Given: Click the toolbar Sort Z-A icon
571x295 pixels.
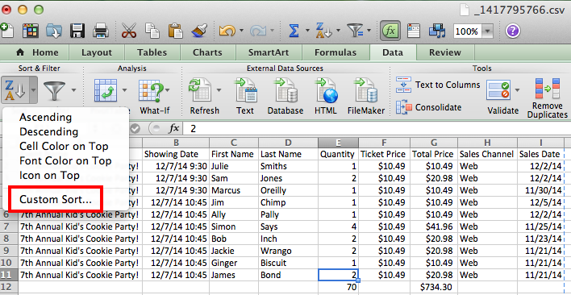Looking at the screenshot, I should click(324, 31).
